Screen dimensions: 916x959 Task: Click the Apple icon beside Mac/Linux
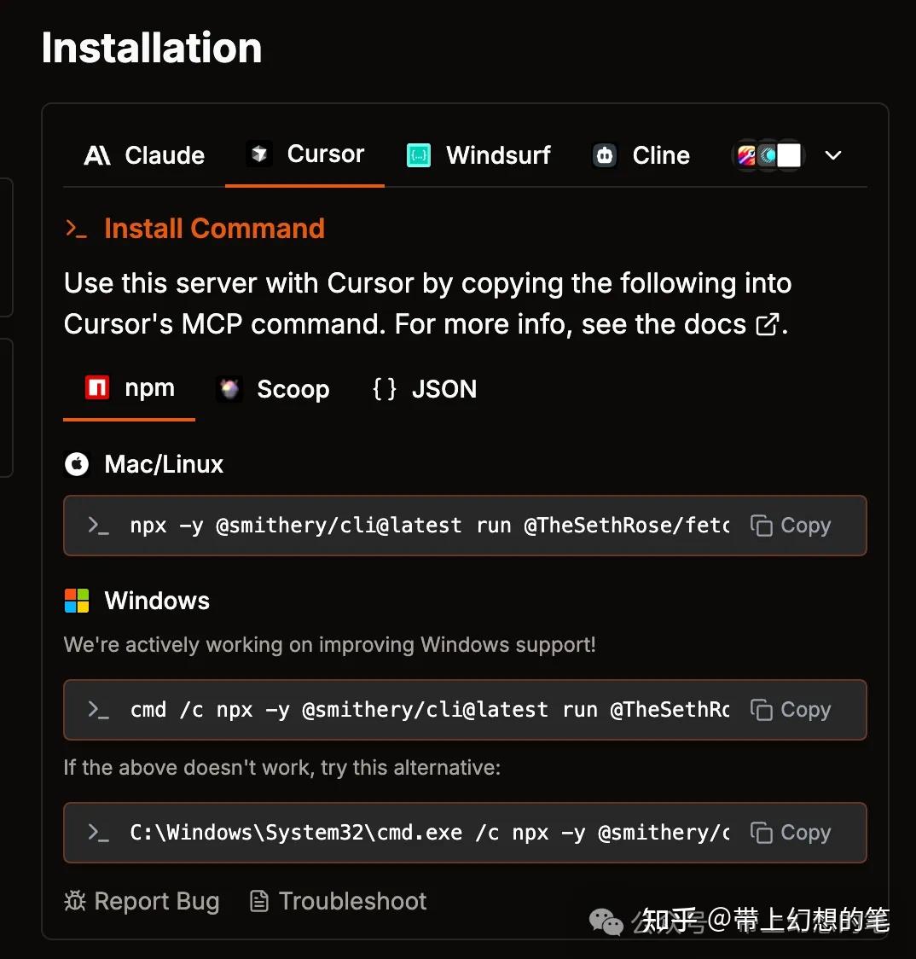pos(77,464)
